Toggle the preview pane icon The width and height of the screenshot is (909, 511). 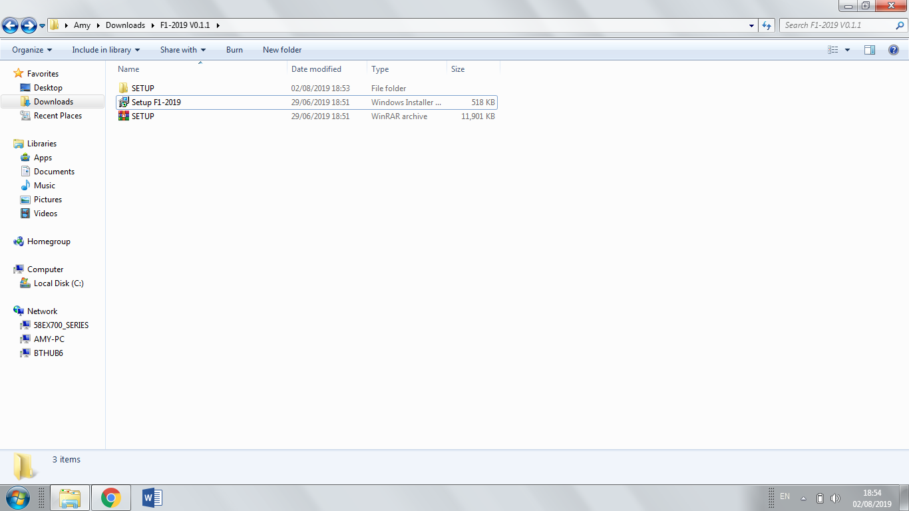[869, 50]
